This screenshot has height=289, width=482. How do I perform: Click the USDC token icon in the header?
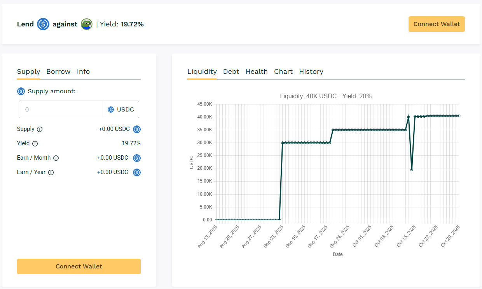43,24
